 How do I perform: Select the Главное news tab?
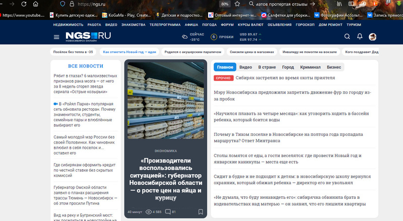(224, 67)
